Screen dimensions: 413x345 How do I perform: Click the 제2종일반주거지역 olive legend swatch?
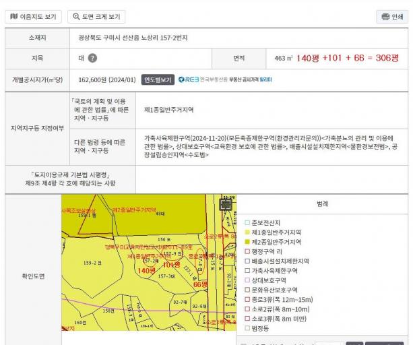coord(247,242)
